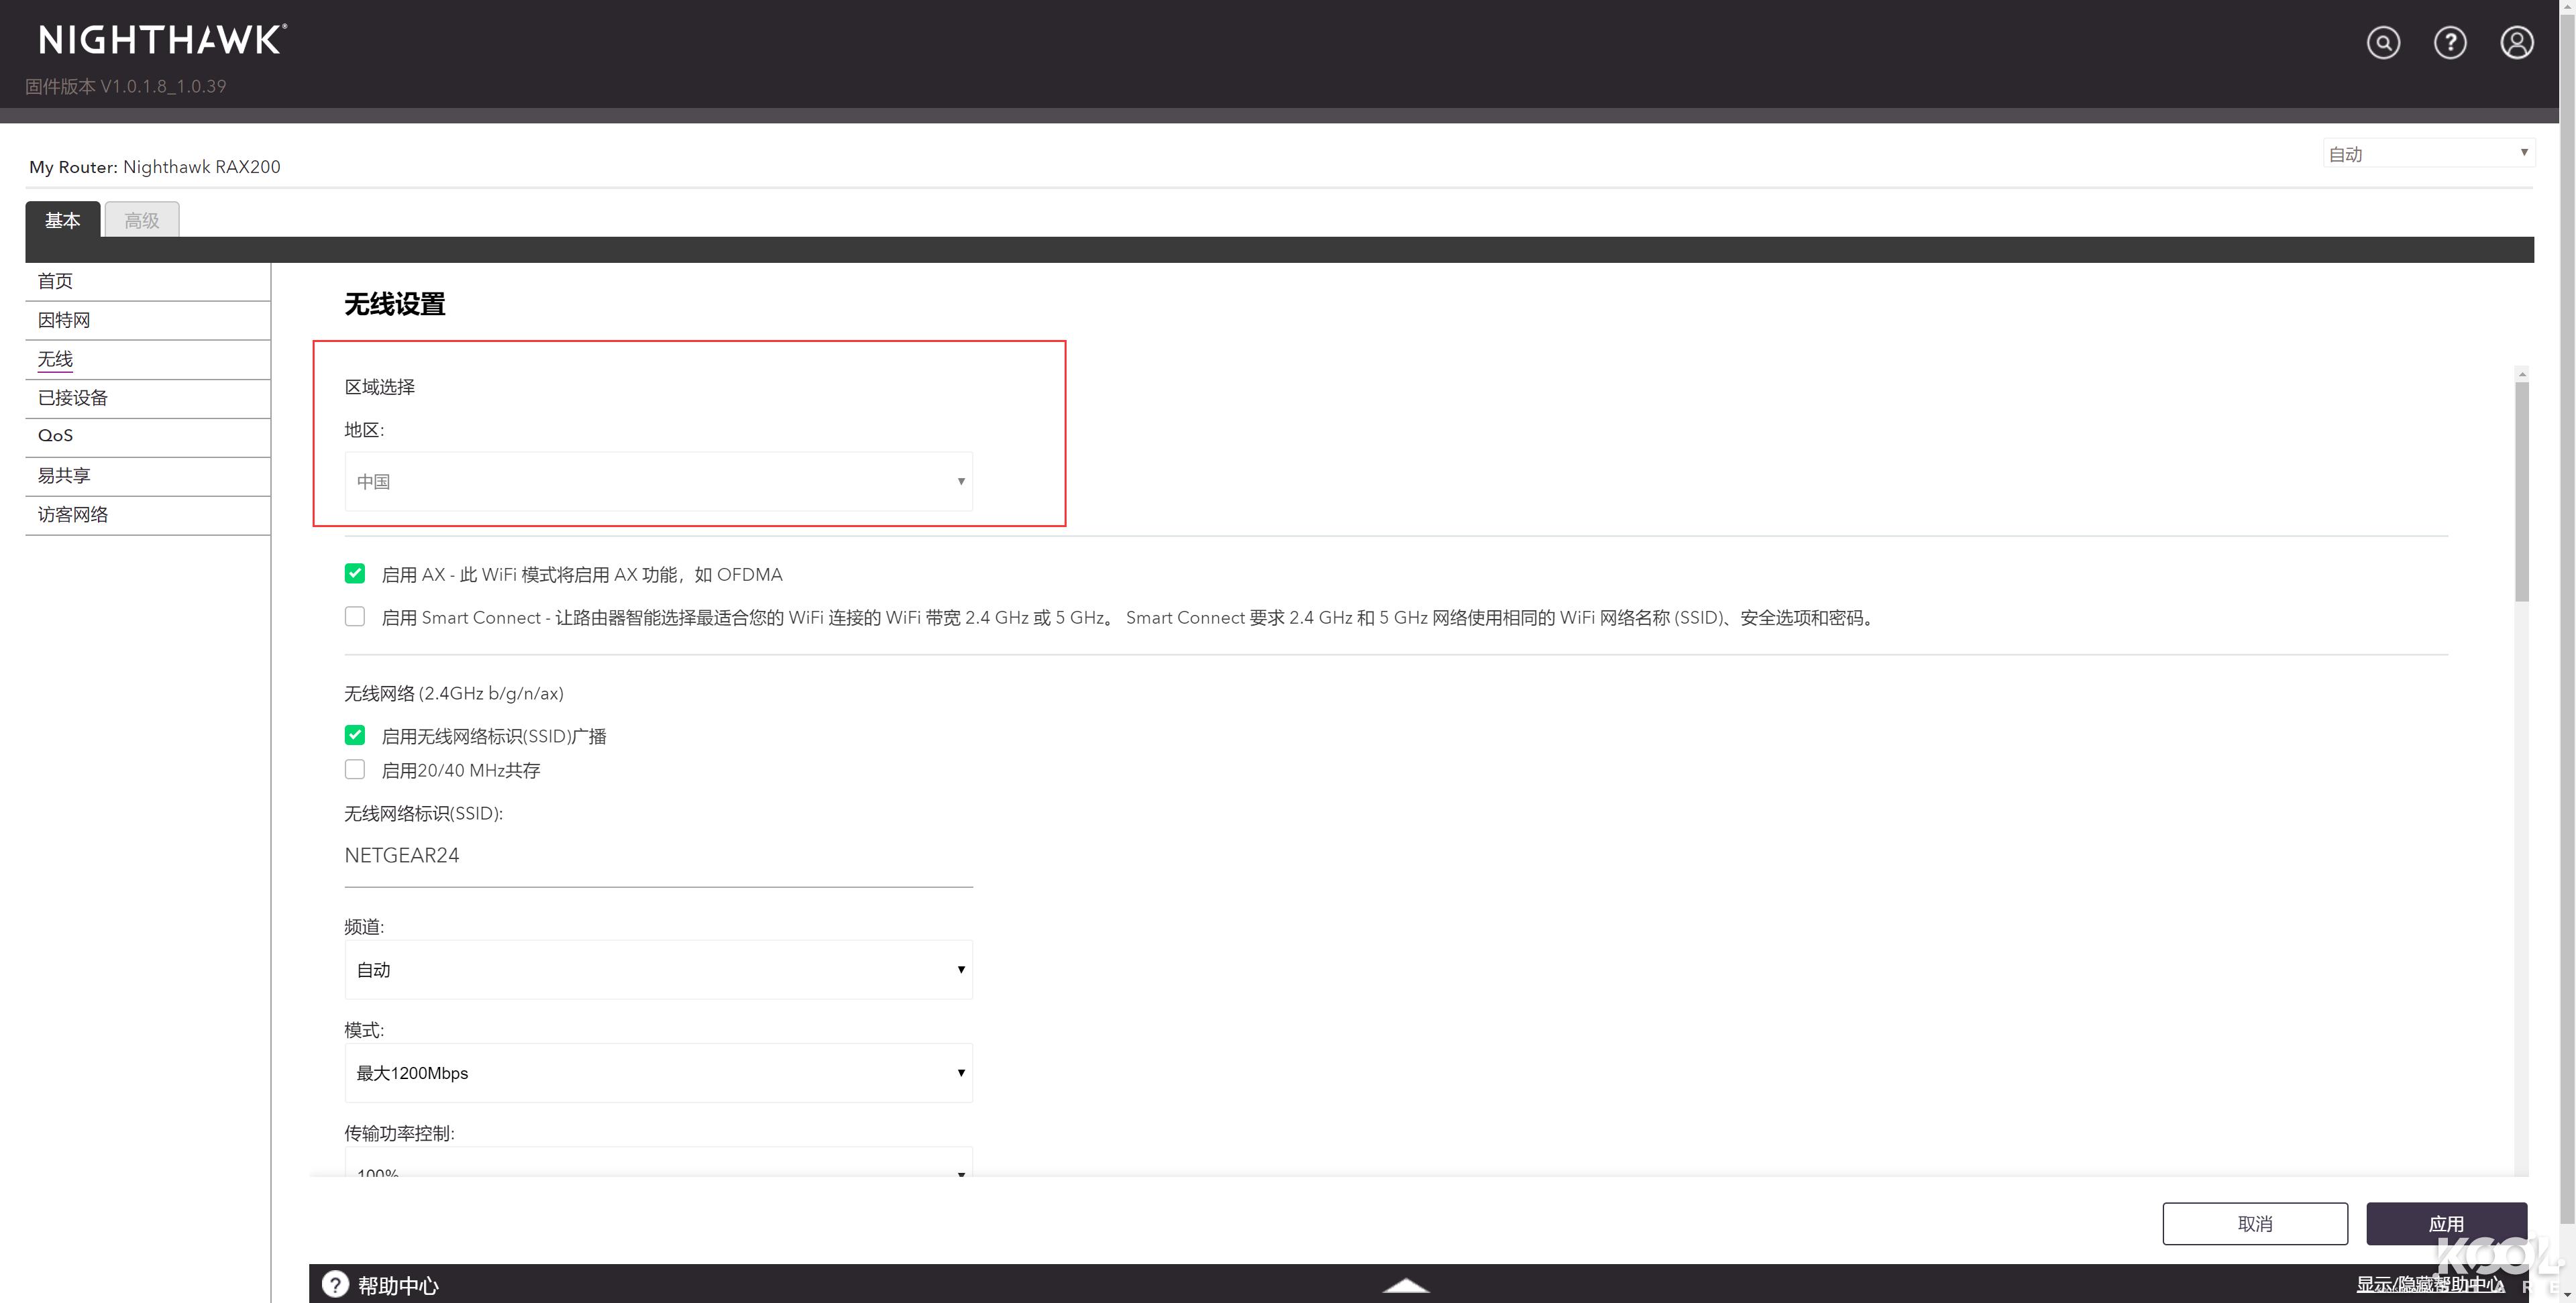Disable the 启用 AX checkbox

pyautogui.click(x=355, y=573)
